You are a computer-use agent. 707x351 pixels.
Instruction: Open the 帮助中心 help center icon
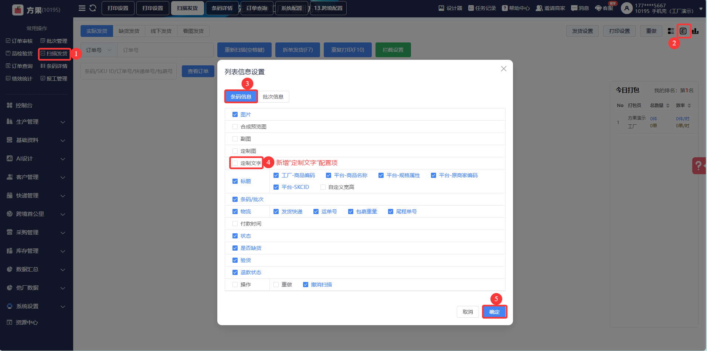505,8
